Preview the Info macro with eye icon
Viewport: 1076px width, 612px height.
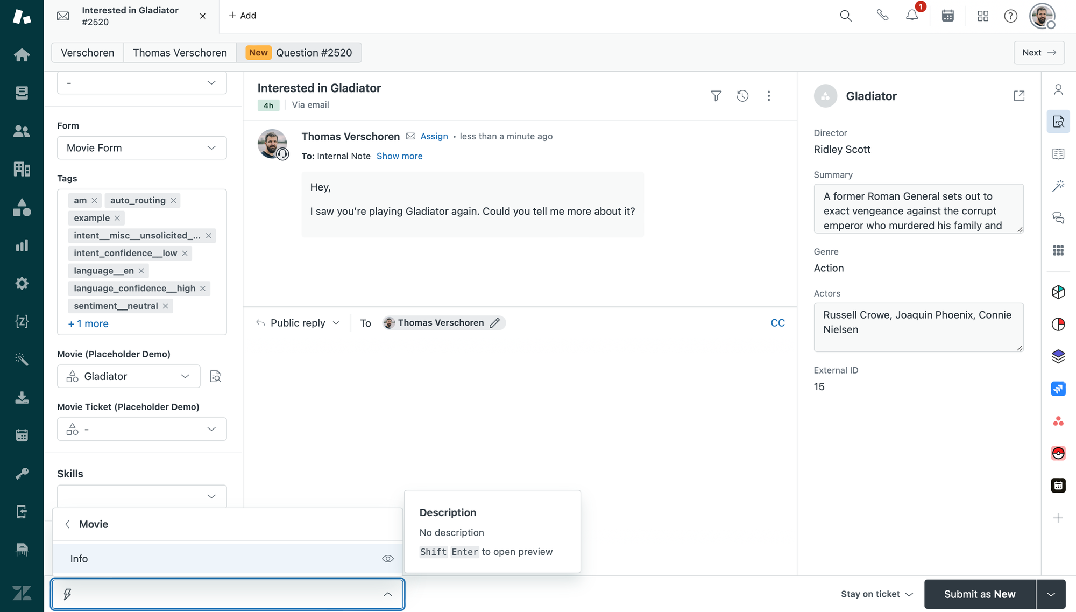tap(387, 559)
